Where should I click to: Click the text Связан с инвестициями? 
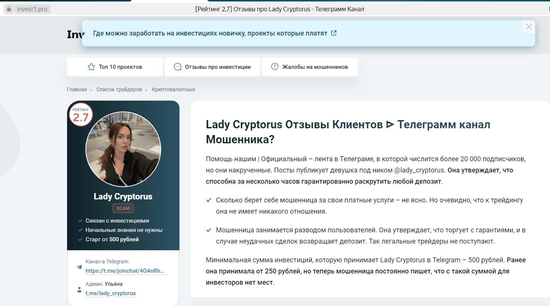[x=117, y=221]
